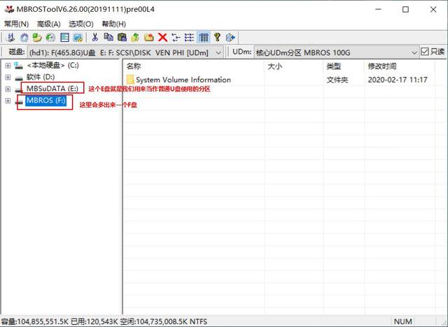Click the Exit door icon
The height and width of the screenshot is (327, 448).
[230, 37]
